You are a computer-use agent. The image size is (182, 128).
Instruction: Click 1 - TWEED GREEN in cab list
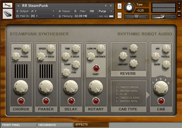[127, 87]
